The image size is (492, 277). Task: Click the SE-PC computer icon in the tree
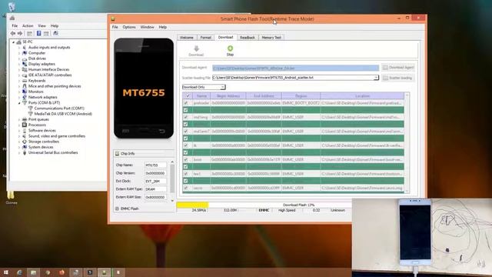coord(18,42)
